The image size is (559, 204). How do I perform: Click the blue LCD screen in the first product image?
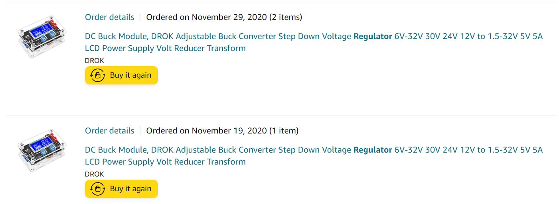[x=39, y=30]
